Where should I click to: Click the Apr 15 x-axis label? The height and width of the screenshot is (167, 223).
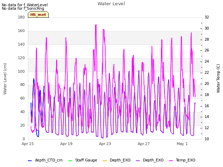pos(28,144)
